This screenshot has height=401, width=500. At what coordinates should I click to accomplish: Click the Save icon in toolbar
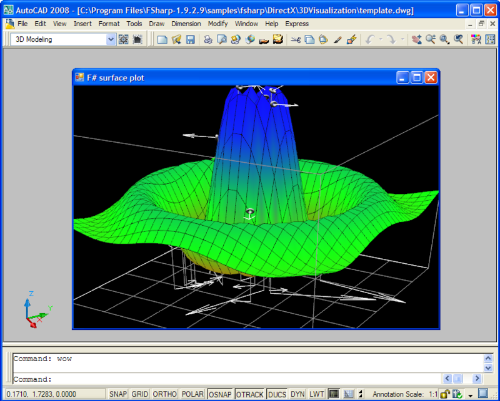point(191,39)
